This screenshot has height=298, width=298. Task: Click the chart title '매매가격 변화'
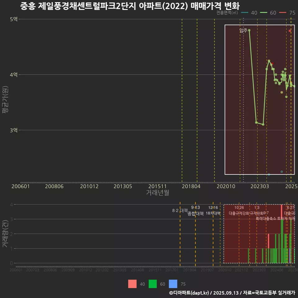point(215,6)
